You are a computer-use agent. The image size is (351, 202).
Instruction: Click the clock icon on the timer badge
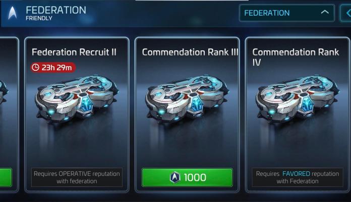(35, 67)
